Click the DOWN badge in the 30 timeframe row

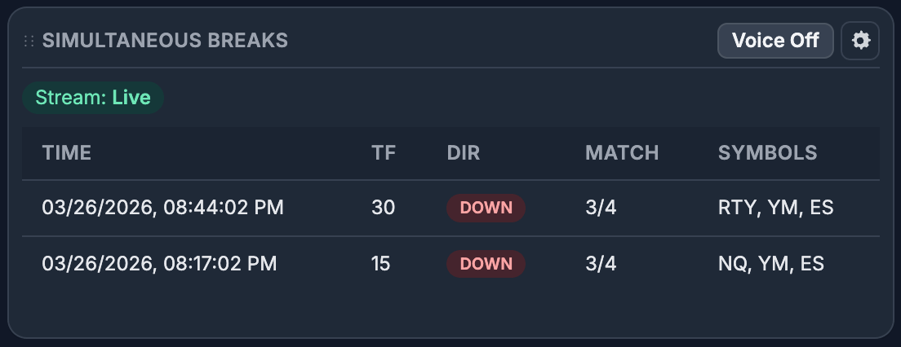pyautogui.click(x=486, y=208)
